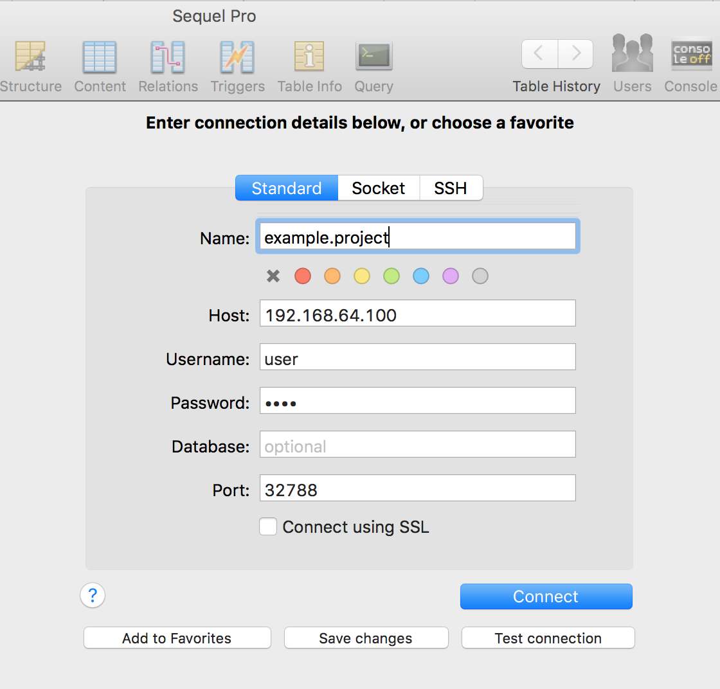Focus the Password field
The width and height of the screenshot is (720, 689).
click(x=417, y=400)
